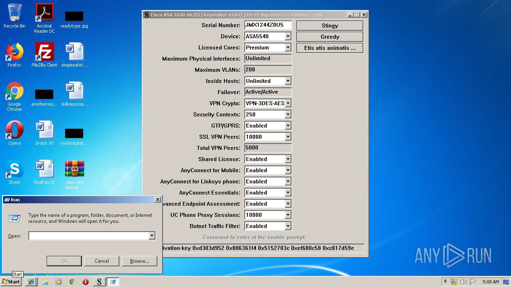Click inside the Serial Number field
The height and width of the screenshot is (287, 511).
268,25
